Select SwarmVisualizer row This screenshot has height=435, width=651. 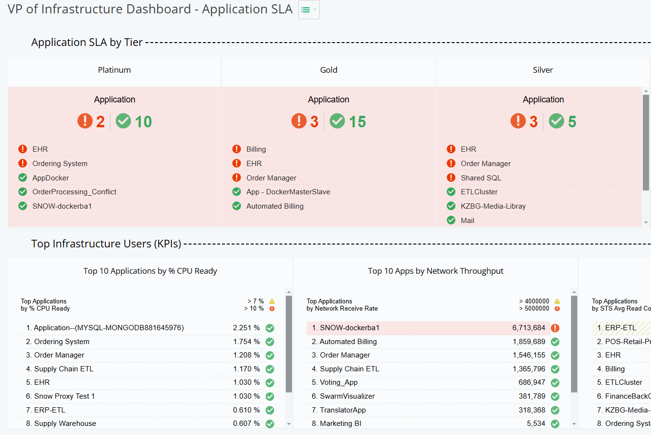pos(433,396)
